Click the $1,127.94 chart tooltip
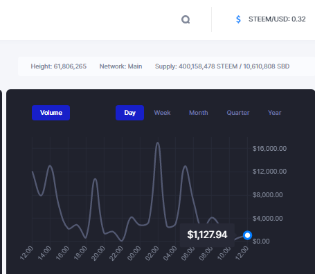This screenshot has height=274, width=315. (207, 235)
